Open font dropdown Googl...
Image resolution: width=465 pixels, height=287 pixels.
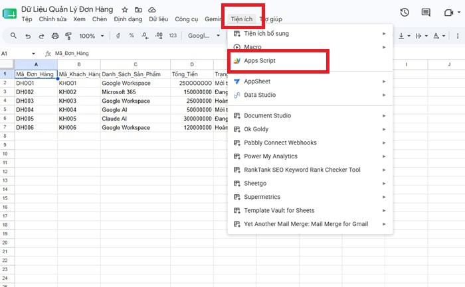[x=204, y=36]
